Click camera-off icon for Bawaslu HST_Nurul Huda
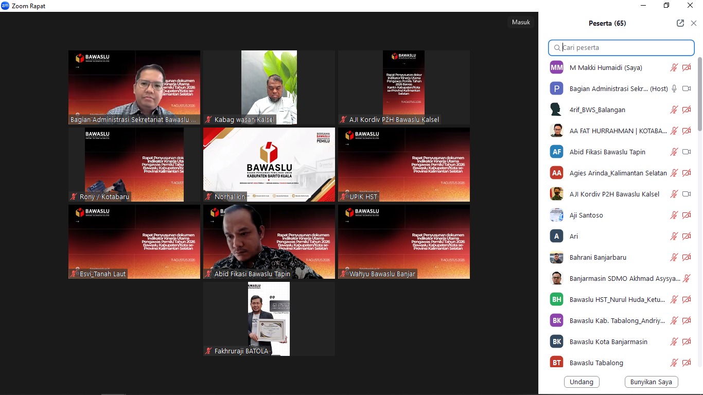This screenshot has width=703, height=395. click(x=687, y=299)
